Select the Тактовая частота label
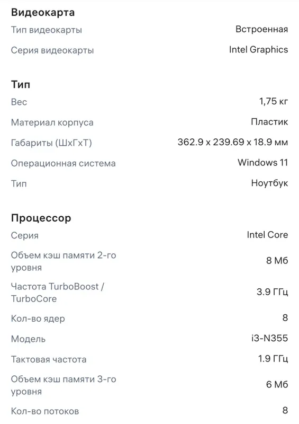 49,360
